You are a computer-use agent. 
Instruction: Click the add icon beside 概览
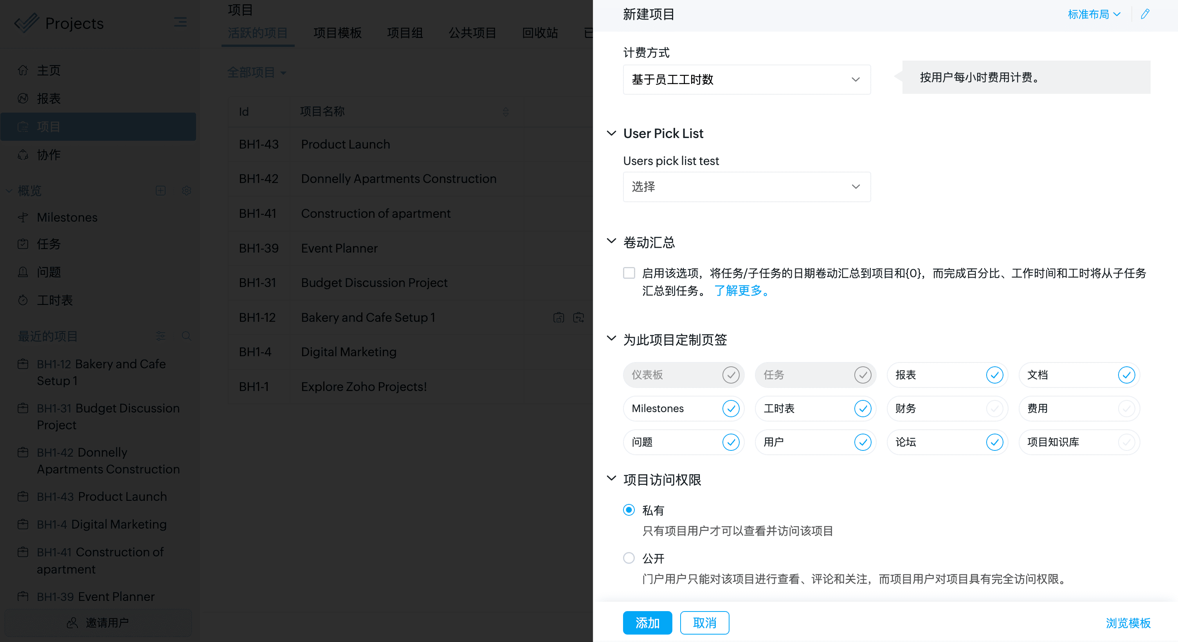(160, 190)
